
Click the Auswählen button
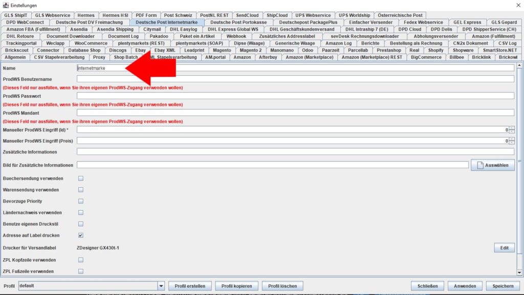(493, 165)
